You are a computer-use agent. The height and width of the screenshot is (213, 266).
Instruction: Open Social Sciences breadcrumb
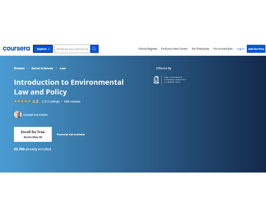pos(42,68)
